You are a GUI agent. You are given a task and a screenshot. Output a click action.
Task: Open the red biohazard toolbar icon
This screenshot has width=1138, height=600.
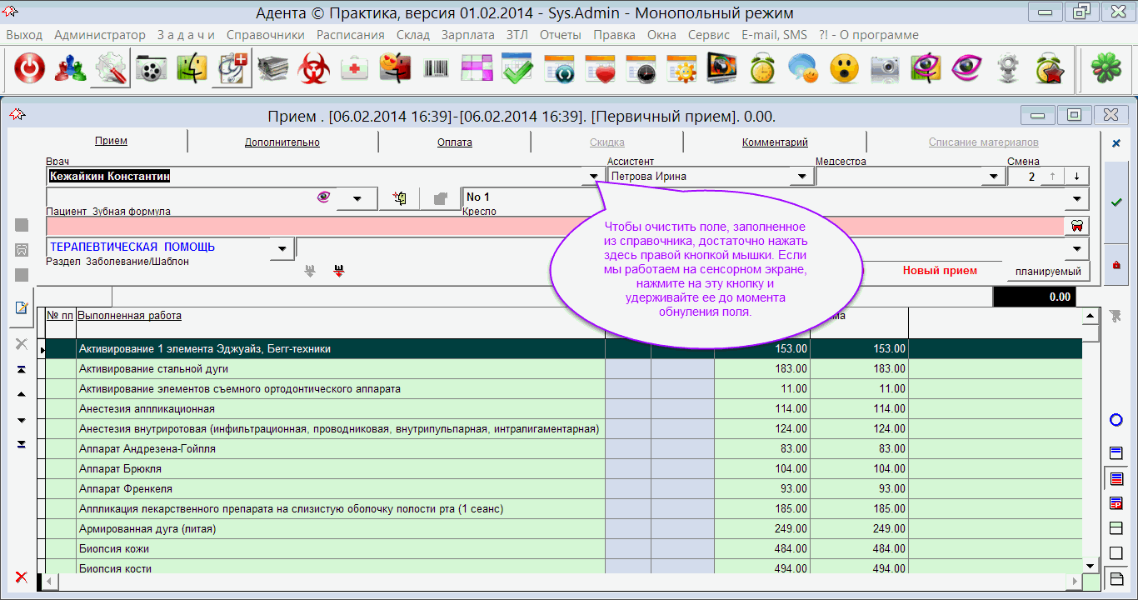pyautogui.click(x=314, y=69)
